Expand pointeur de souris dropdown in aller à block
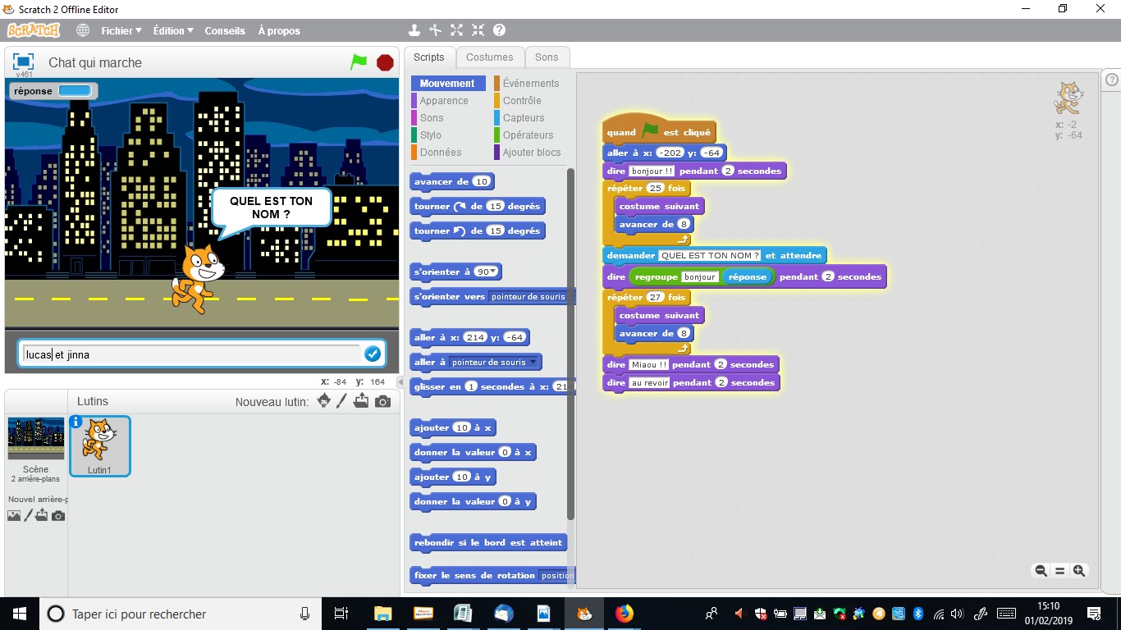The image size is (1121, 630). 533,363
